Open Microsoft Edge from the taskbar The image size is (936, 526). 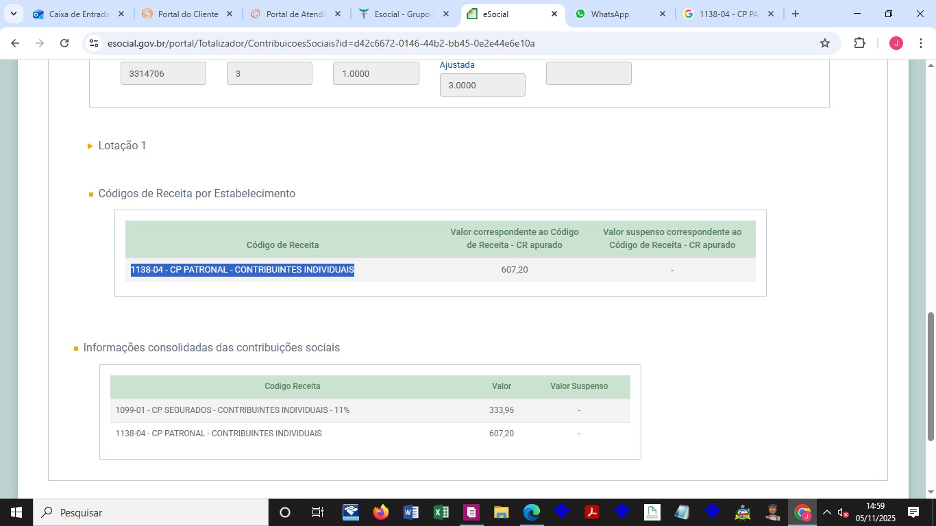(532, 512)
